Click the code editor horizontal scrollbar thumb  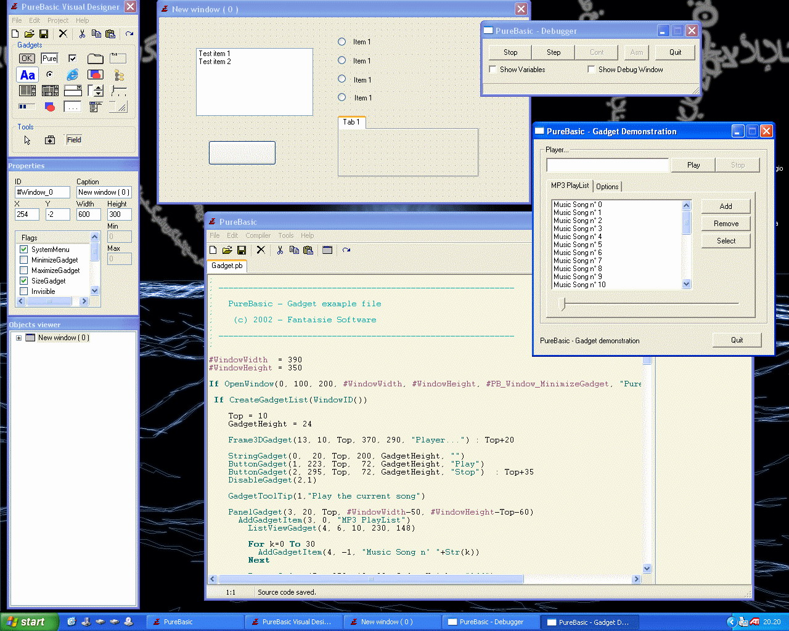[x=370, y=579]
